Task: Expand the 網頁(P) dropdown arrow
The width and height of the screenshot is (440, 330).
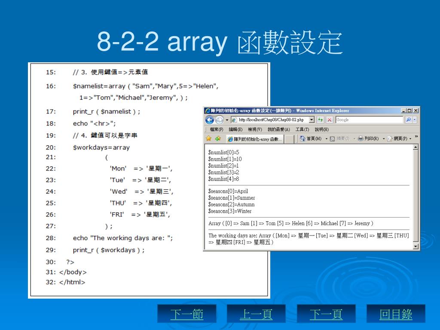Action: tap(410, 139)
